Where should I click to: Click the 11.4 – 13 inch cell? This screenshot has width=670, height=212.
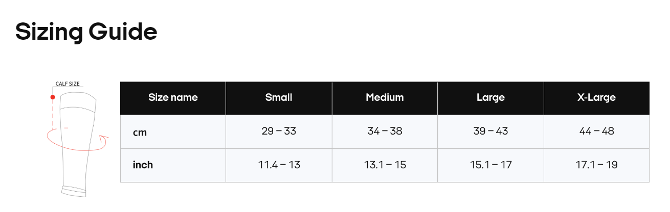point(279,165)
